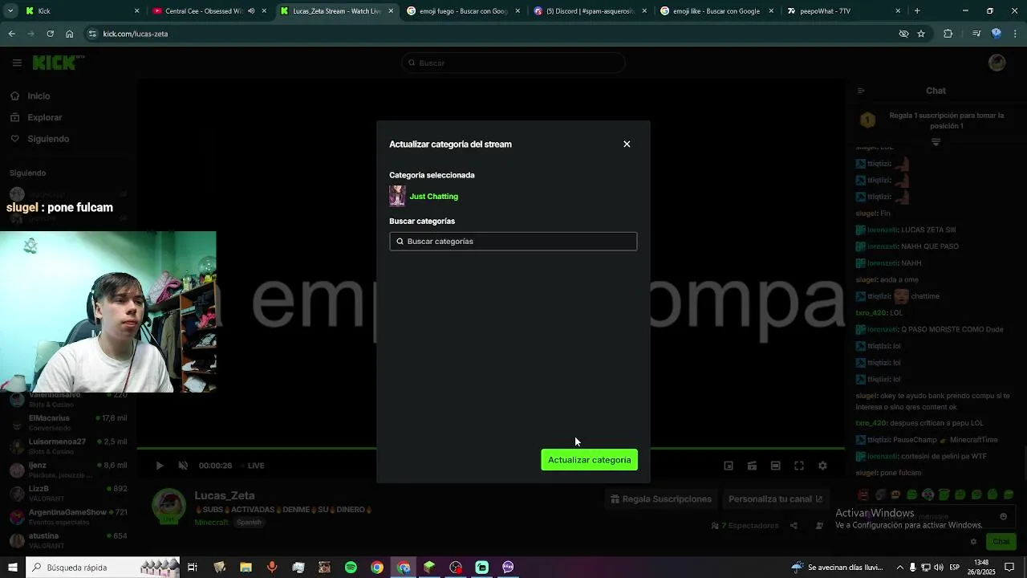Go to Inicio in sidebar
This screenshot has height=578, width=1027.
click(x=39, y=96)
